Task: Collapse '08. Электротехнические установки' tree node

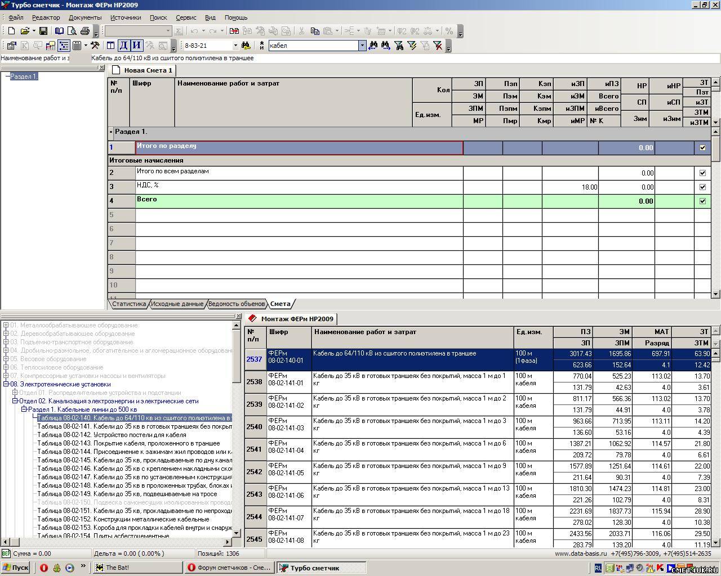Action: (x=6, y=384)
